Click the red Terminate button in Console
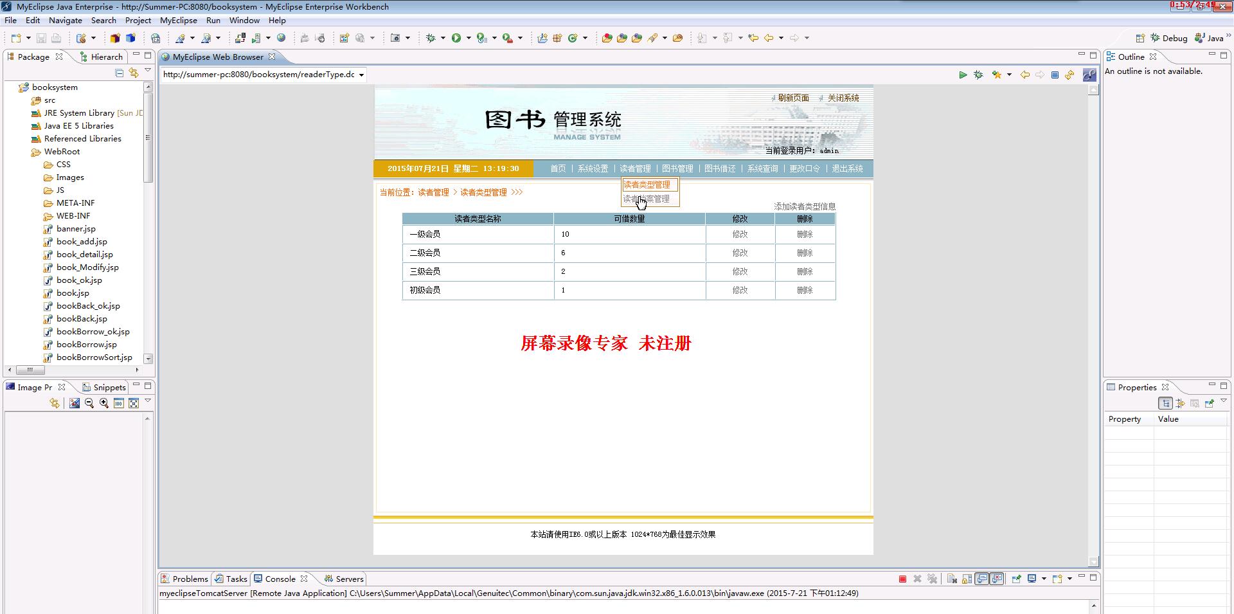 tap(902, 579)
